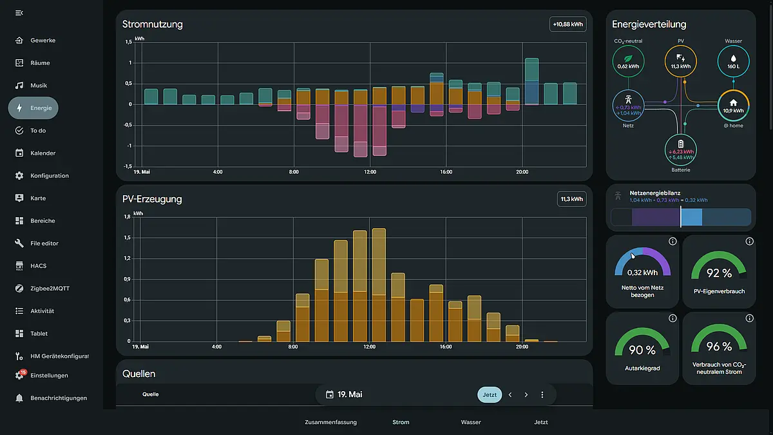Click the Batterie node circle
The height and width of the screenshot is (435, 773).
coord(681,150)
